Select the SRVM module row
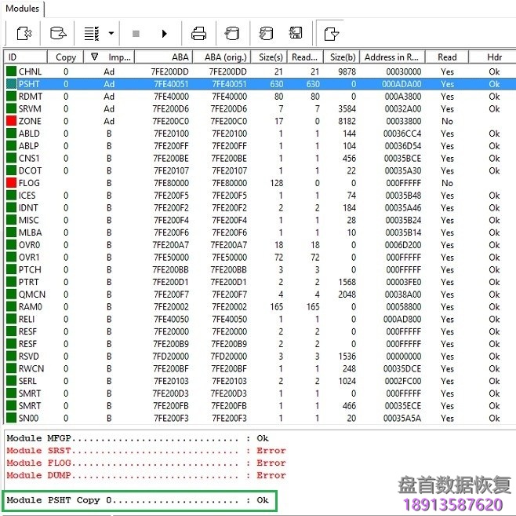Viewport: 516px width, 516px height. 260,108
